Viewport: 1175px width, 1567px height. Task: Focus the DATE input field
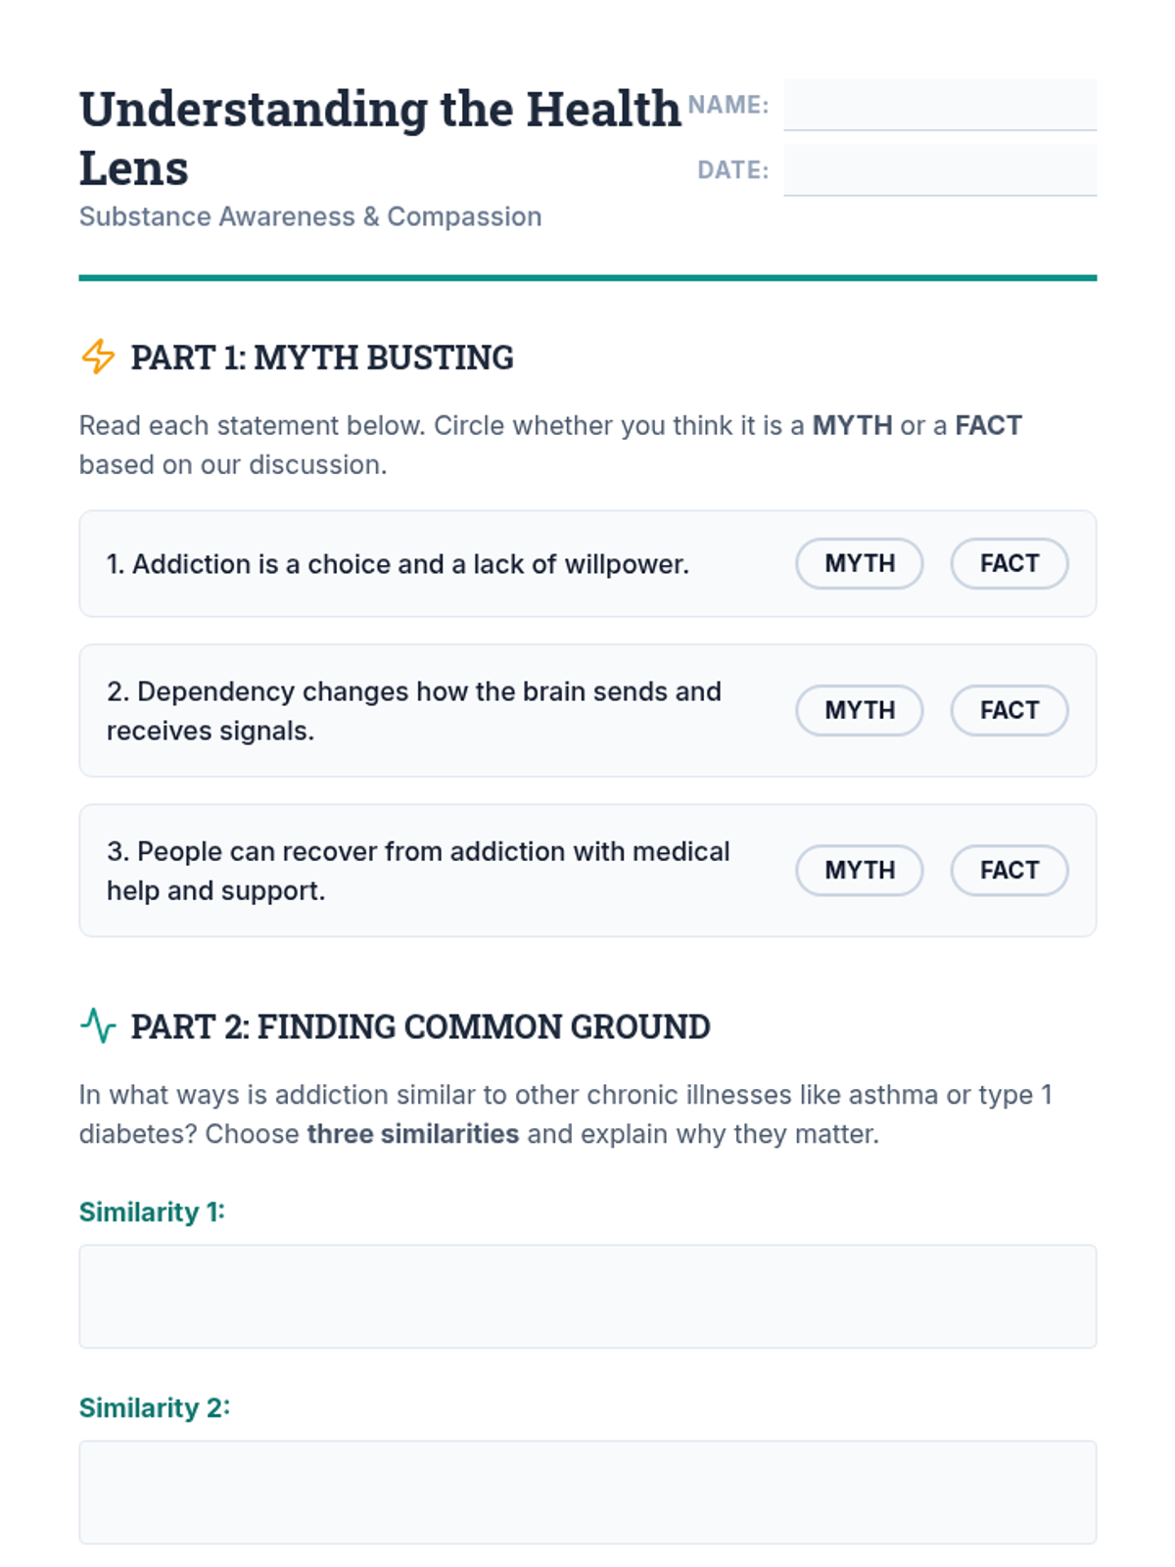(x=939, y=169)
